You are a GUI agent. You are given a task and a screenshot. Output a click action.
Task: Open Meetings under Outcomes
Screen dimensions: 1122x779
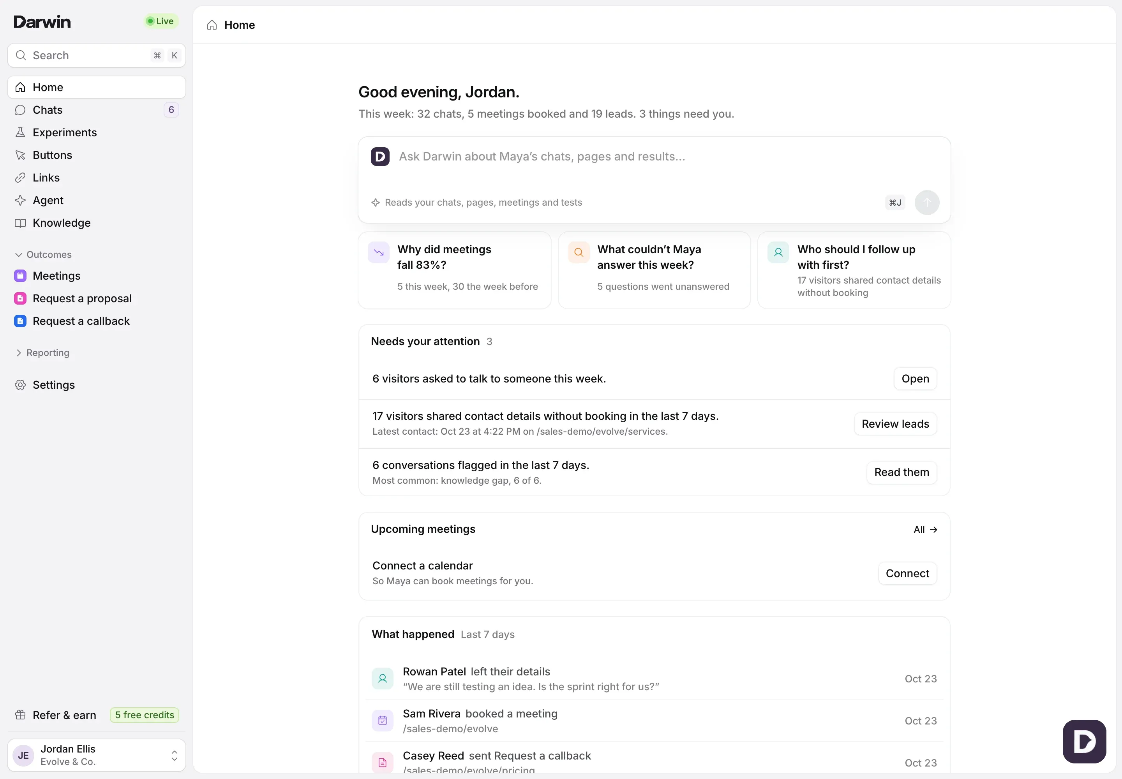[x=97, y=276]
